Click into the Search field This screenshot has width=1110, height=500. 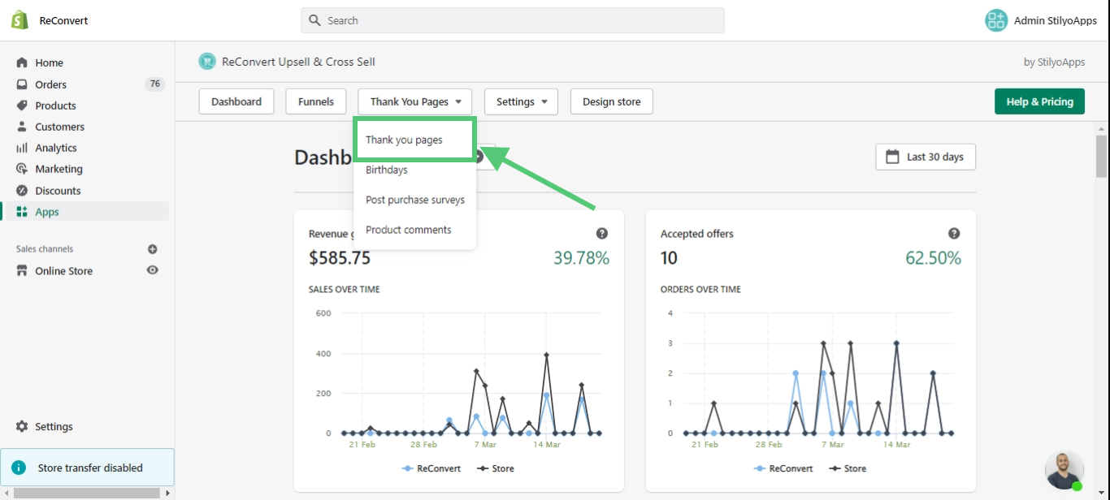point(520,20)
